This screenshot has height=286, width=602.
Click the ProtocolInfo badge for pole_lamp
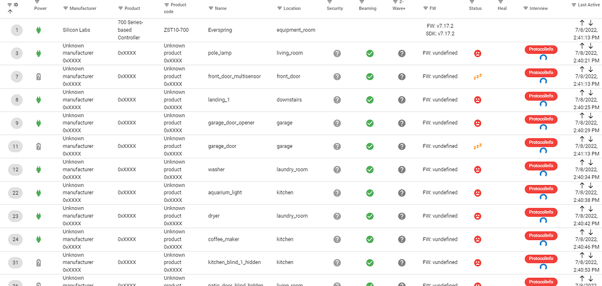coord(541,50)
